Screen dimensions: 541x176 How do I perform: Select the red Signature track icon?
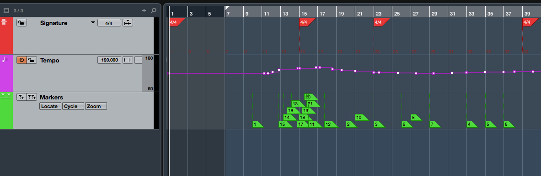coord(4,22)
